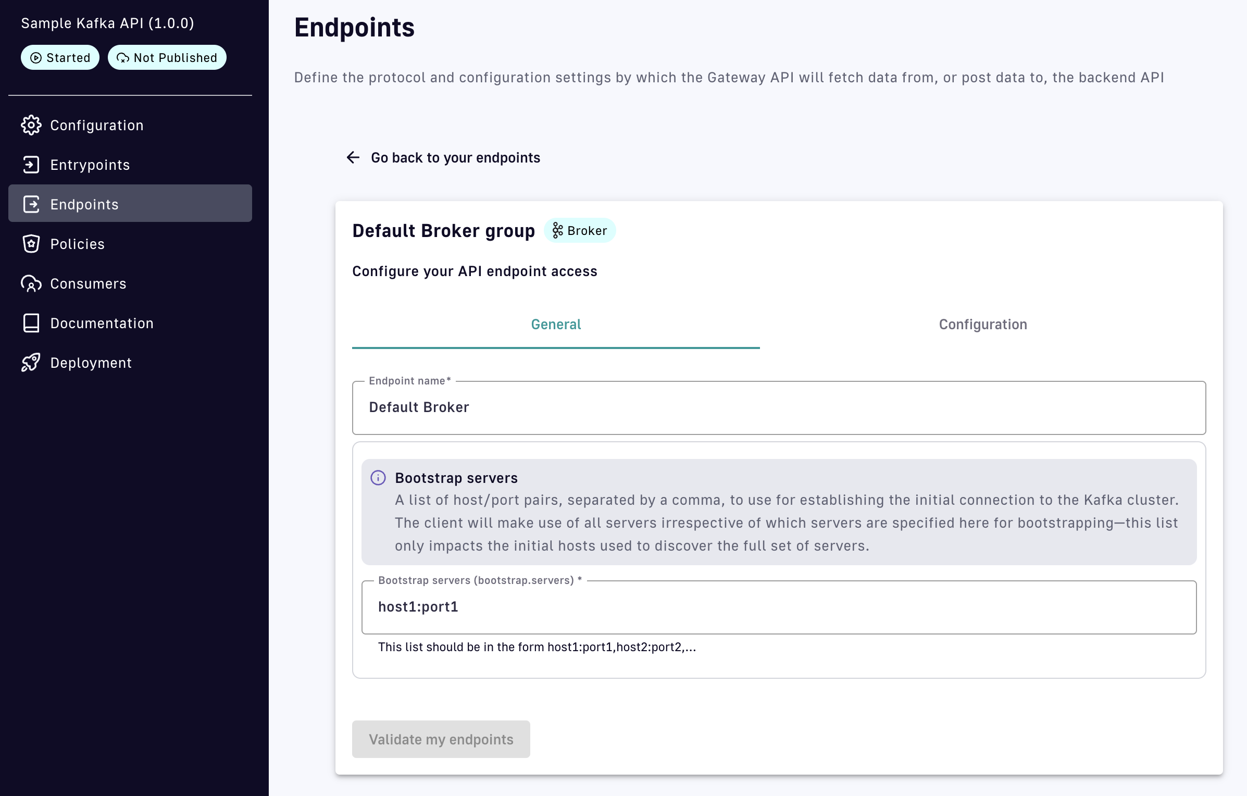The image size is (1247, 796).
Task: Focus the Endpoint name input field
Action: (779, 407)
